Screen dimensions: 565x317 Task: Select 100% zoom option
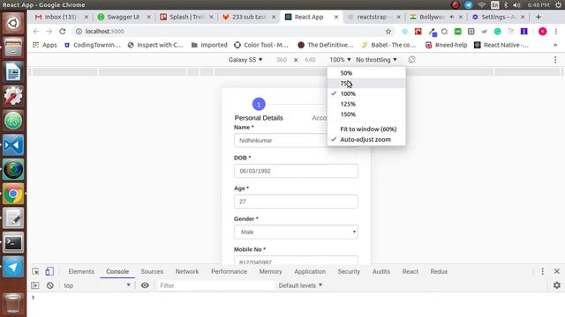(x=366, y=93)
